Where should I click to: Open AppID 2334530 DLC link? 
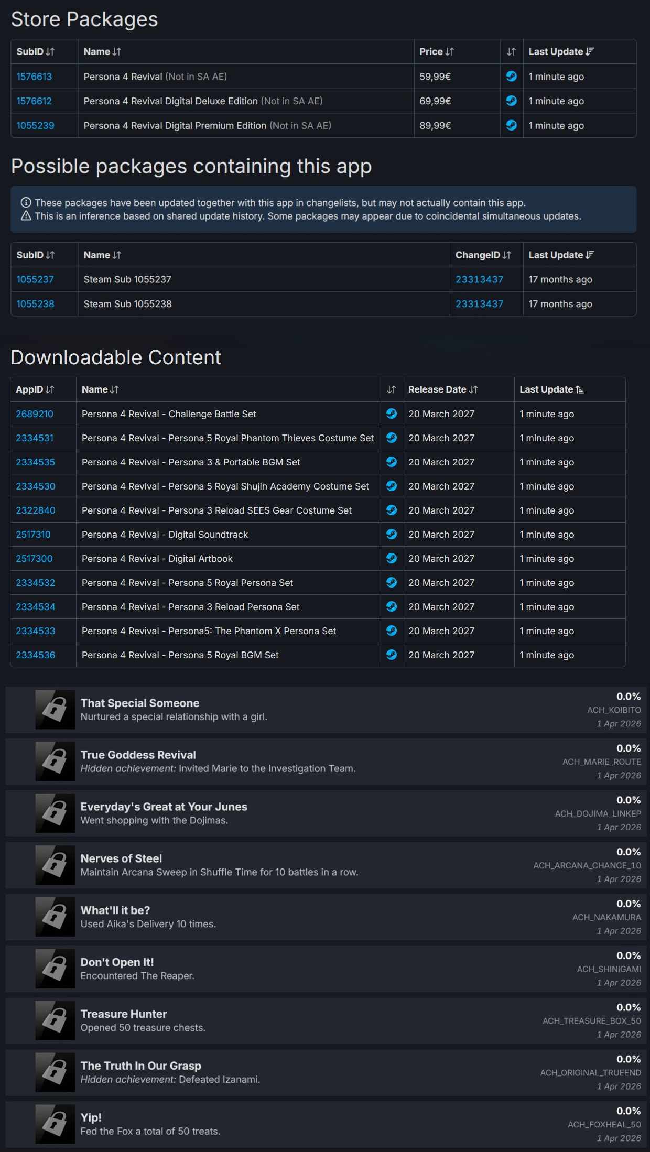(35, 486)
